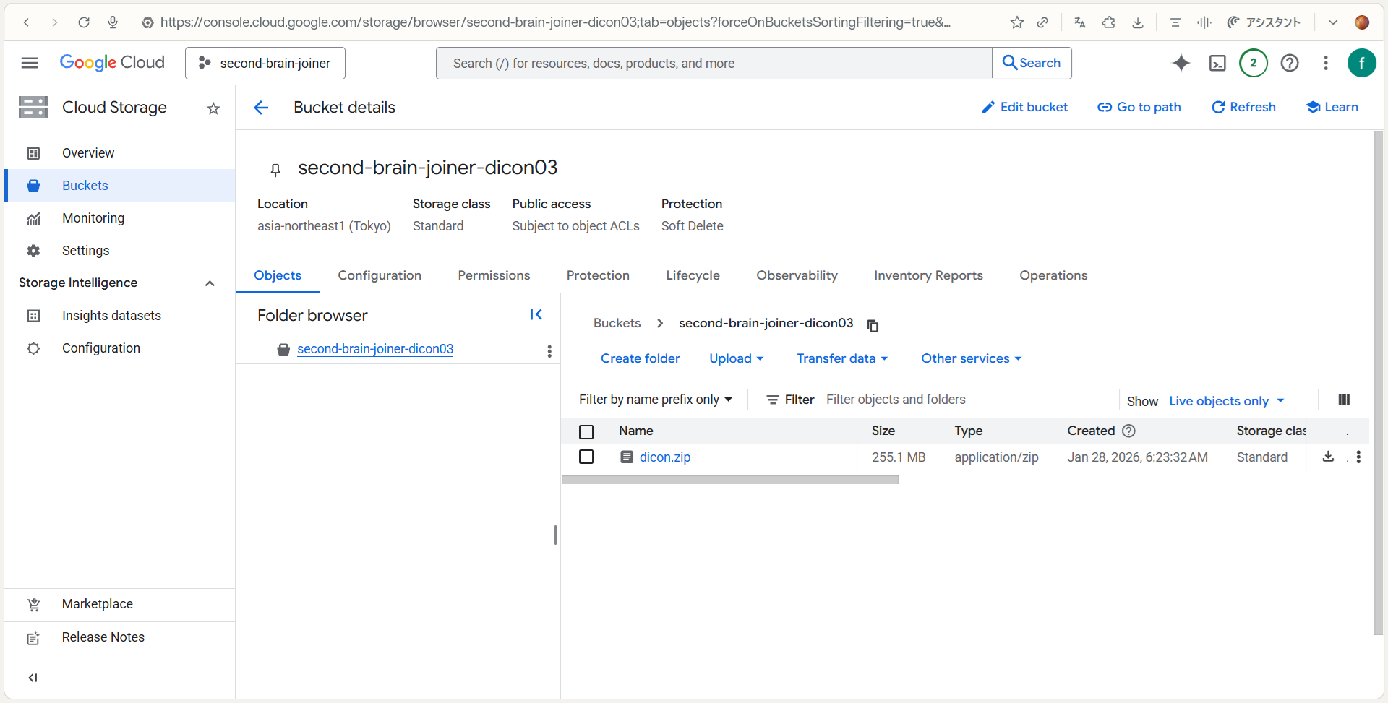Download dicon.zip using download icon

[x=1328, y=457]
